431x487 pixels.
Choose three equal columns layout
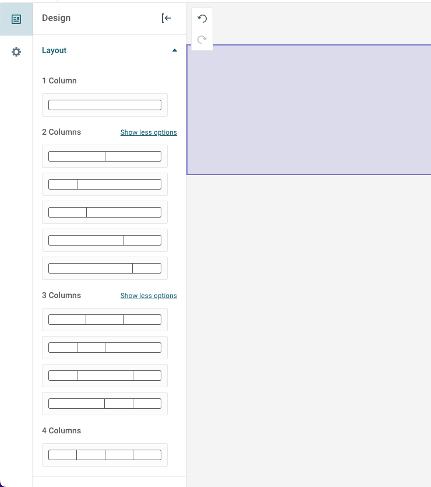click(105, 320)
